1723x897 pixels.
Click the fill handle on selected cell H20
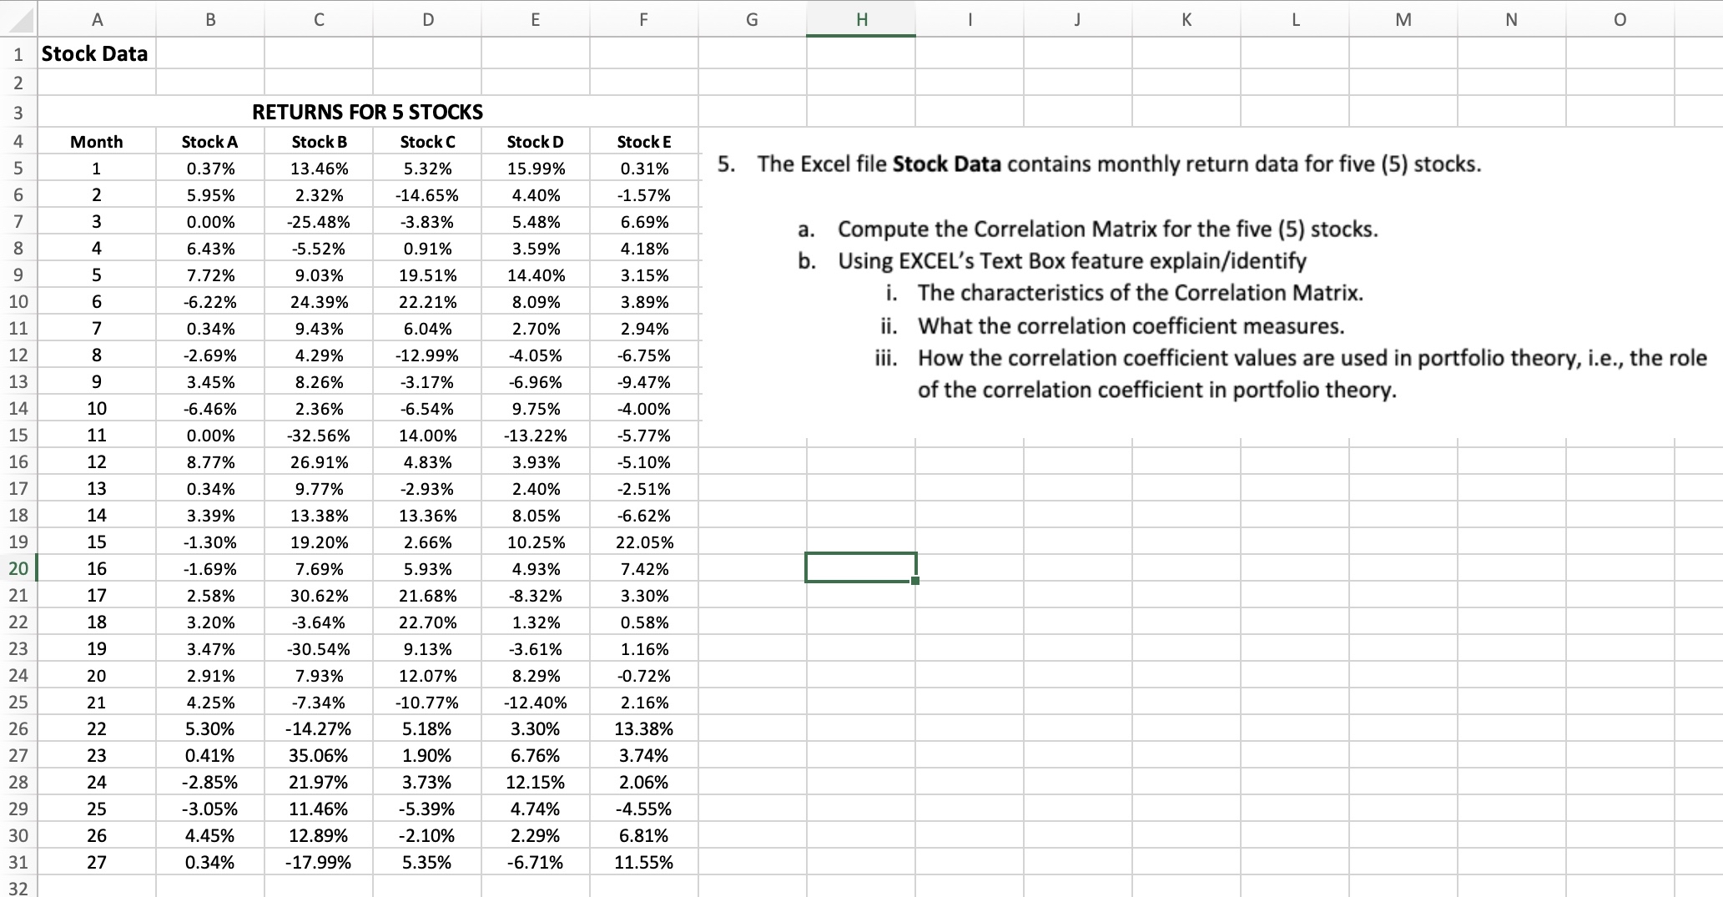pos(914,582)
